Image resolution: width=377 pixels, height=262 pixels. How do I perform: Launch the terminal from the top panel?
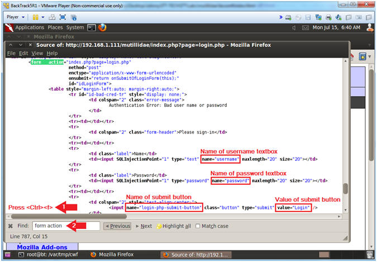click(92, 28)
